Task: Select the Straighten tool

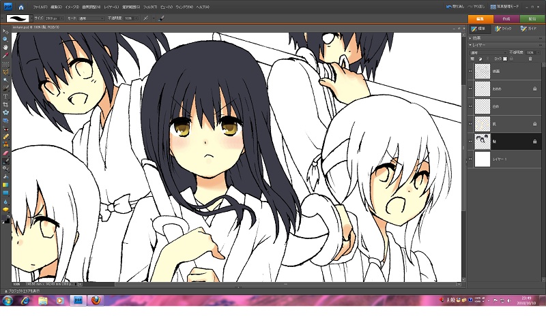Action: click(x=5, y=121)
